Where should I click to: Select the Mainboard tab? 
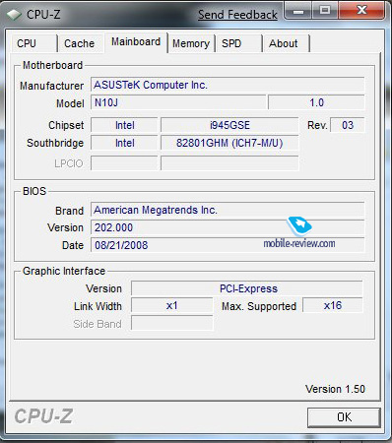pos(136,42)
